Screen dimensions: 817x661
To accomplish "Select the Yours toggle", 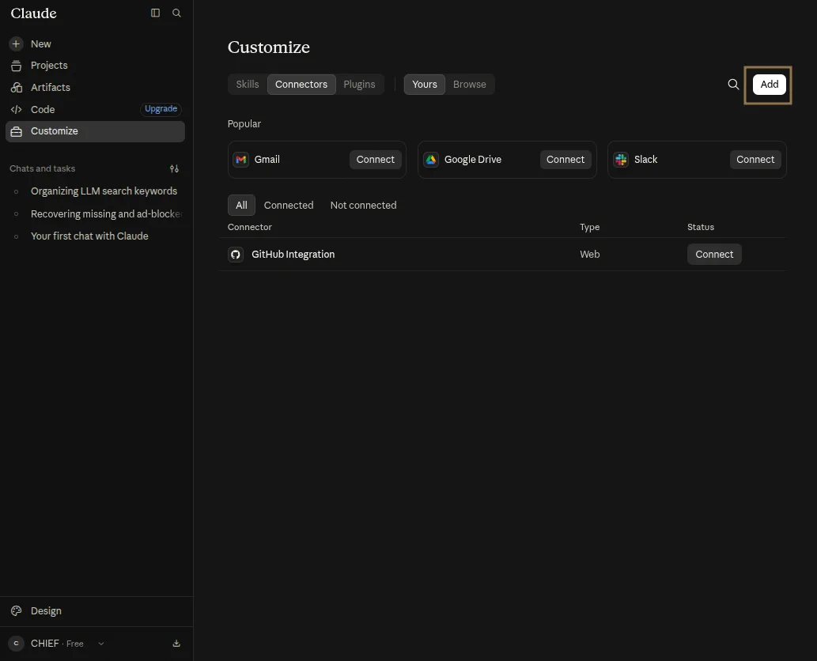I will (425, 85).
